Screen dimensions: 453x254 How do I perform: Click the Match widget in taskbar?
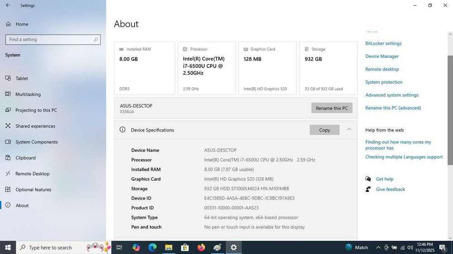(357, 247)
